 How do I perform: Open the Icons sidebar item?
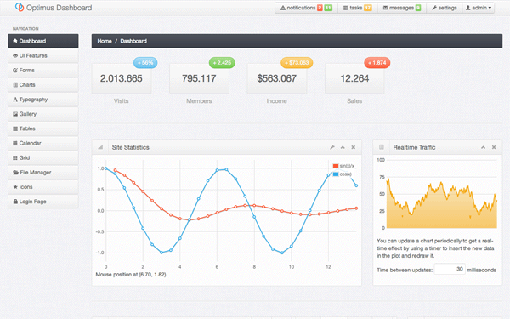[x=43, y=187]
